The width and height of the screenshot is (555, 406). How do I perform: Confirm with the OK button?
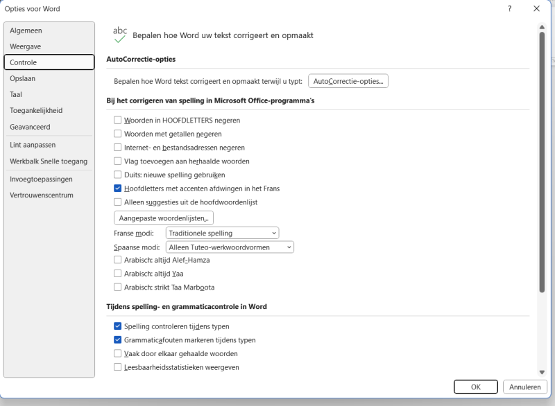click(475, 387)
